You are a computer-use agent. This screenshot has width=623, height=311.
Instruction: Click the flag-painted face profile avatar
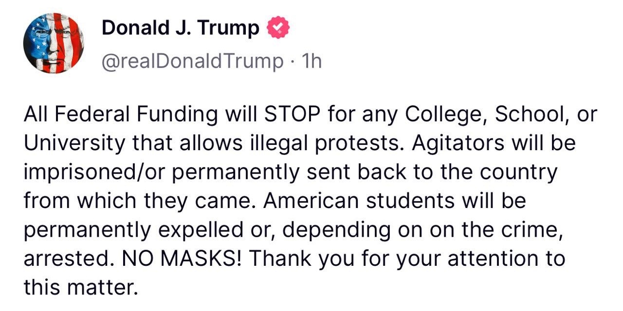pos(53,43)
